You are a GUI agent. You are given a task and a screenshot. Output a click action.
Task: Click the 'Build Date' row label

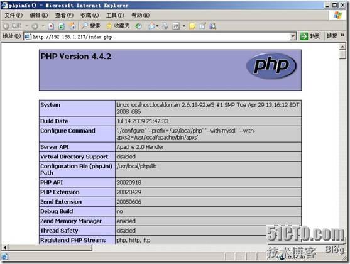pyautogui.click(x=54, y=121)
